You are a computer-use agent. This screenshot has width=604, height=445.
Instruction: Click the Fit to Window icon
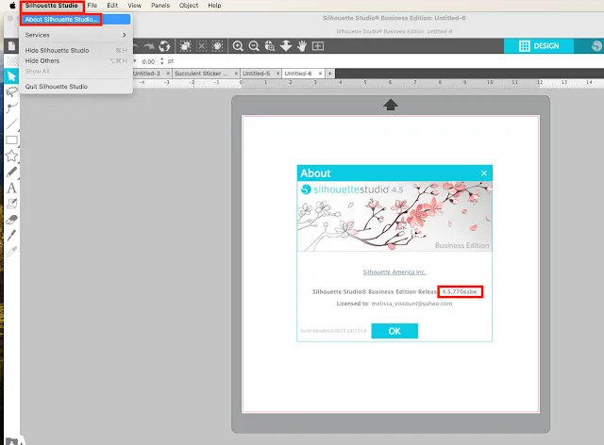coord(318,46)
